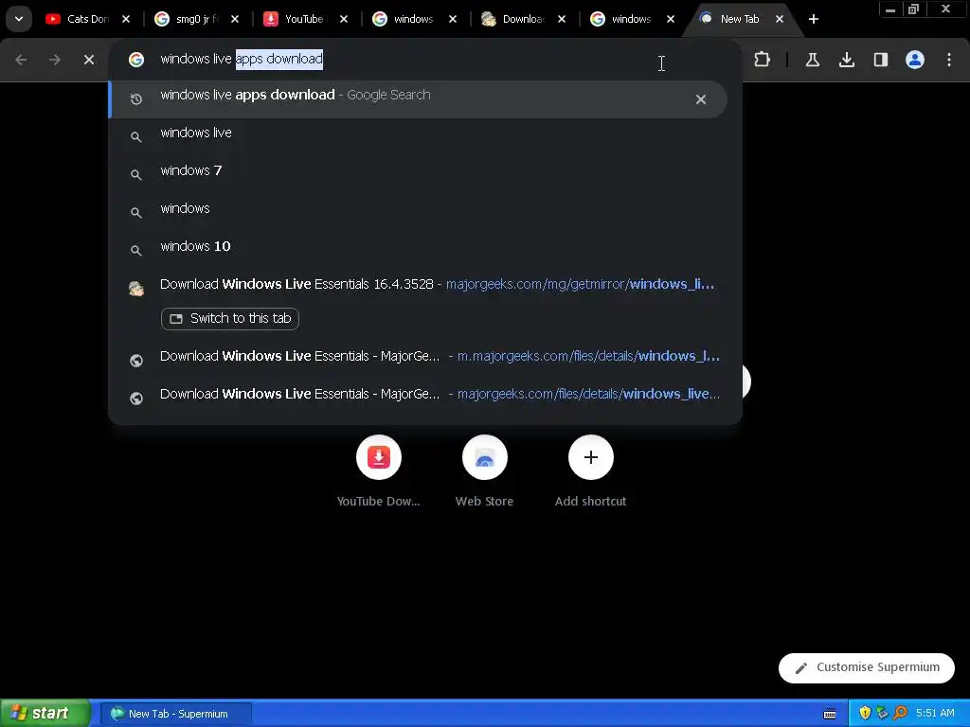Click the safely remove hardware tray icon
The image size is (970, 727).
(882, 714)
